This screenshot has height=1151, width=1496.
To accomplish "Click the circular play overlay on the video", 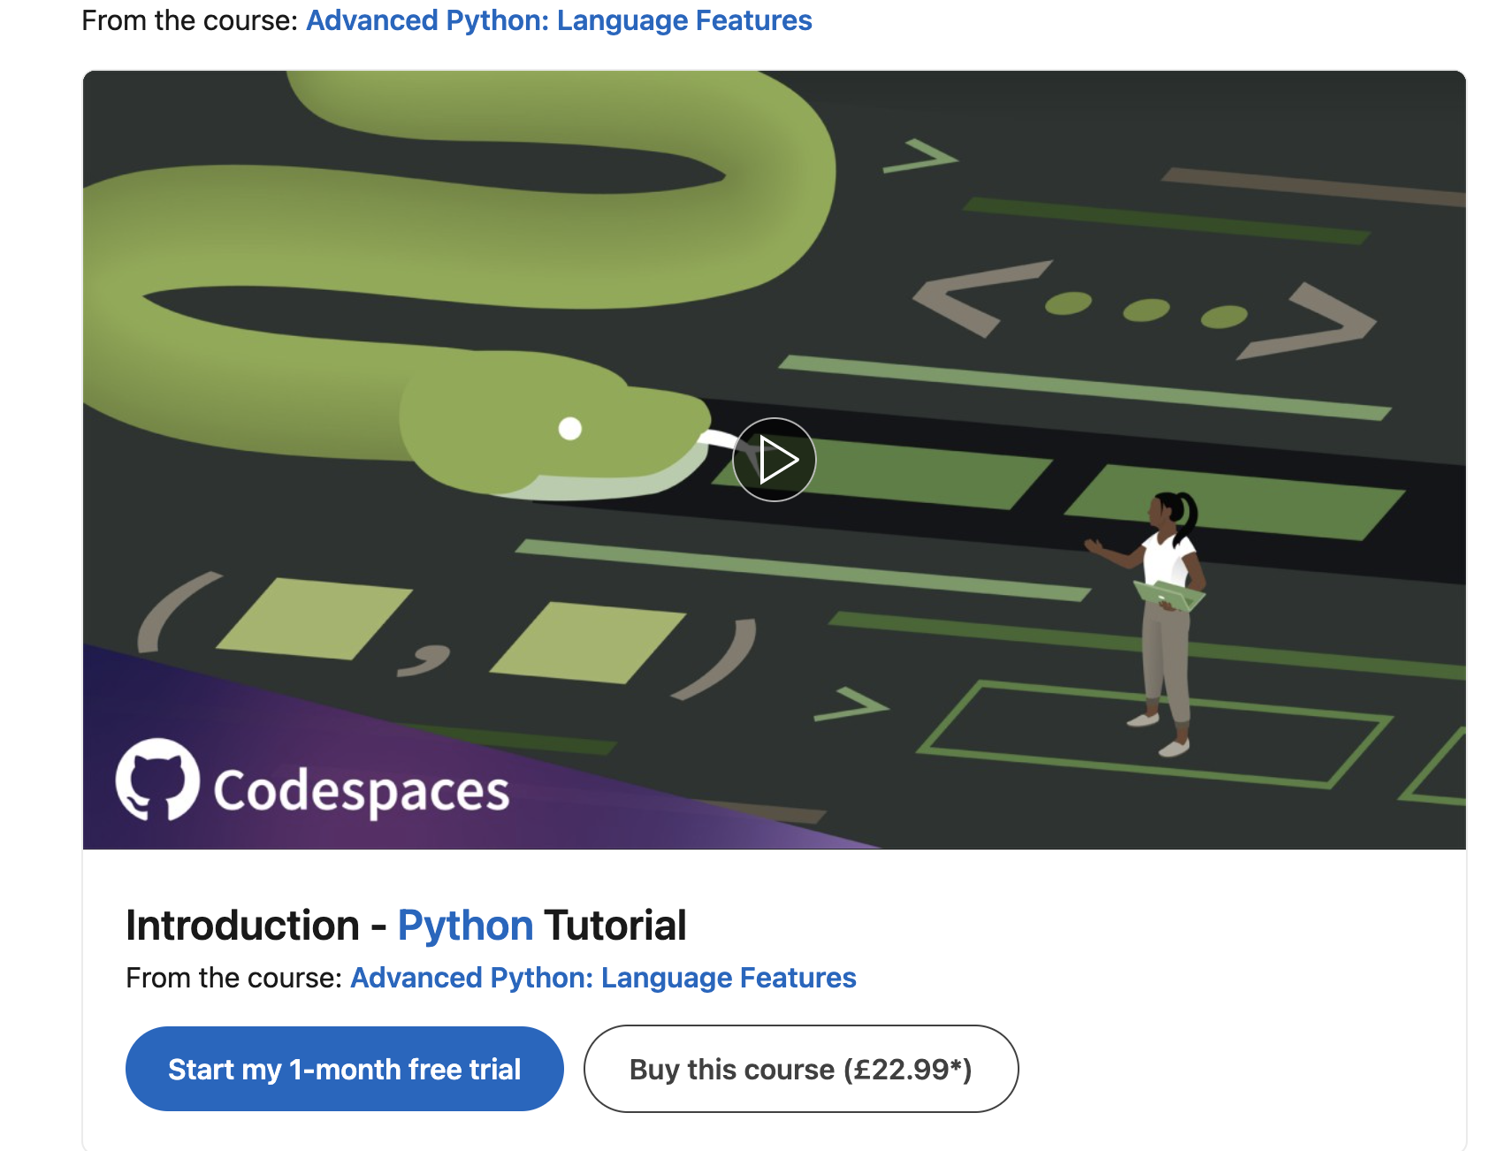I will pyautogui.click(x=773, y=459).
